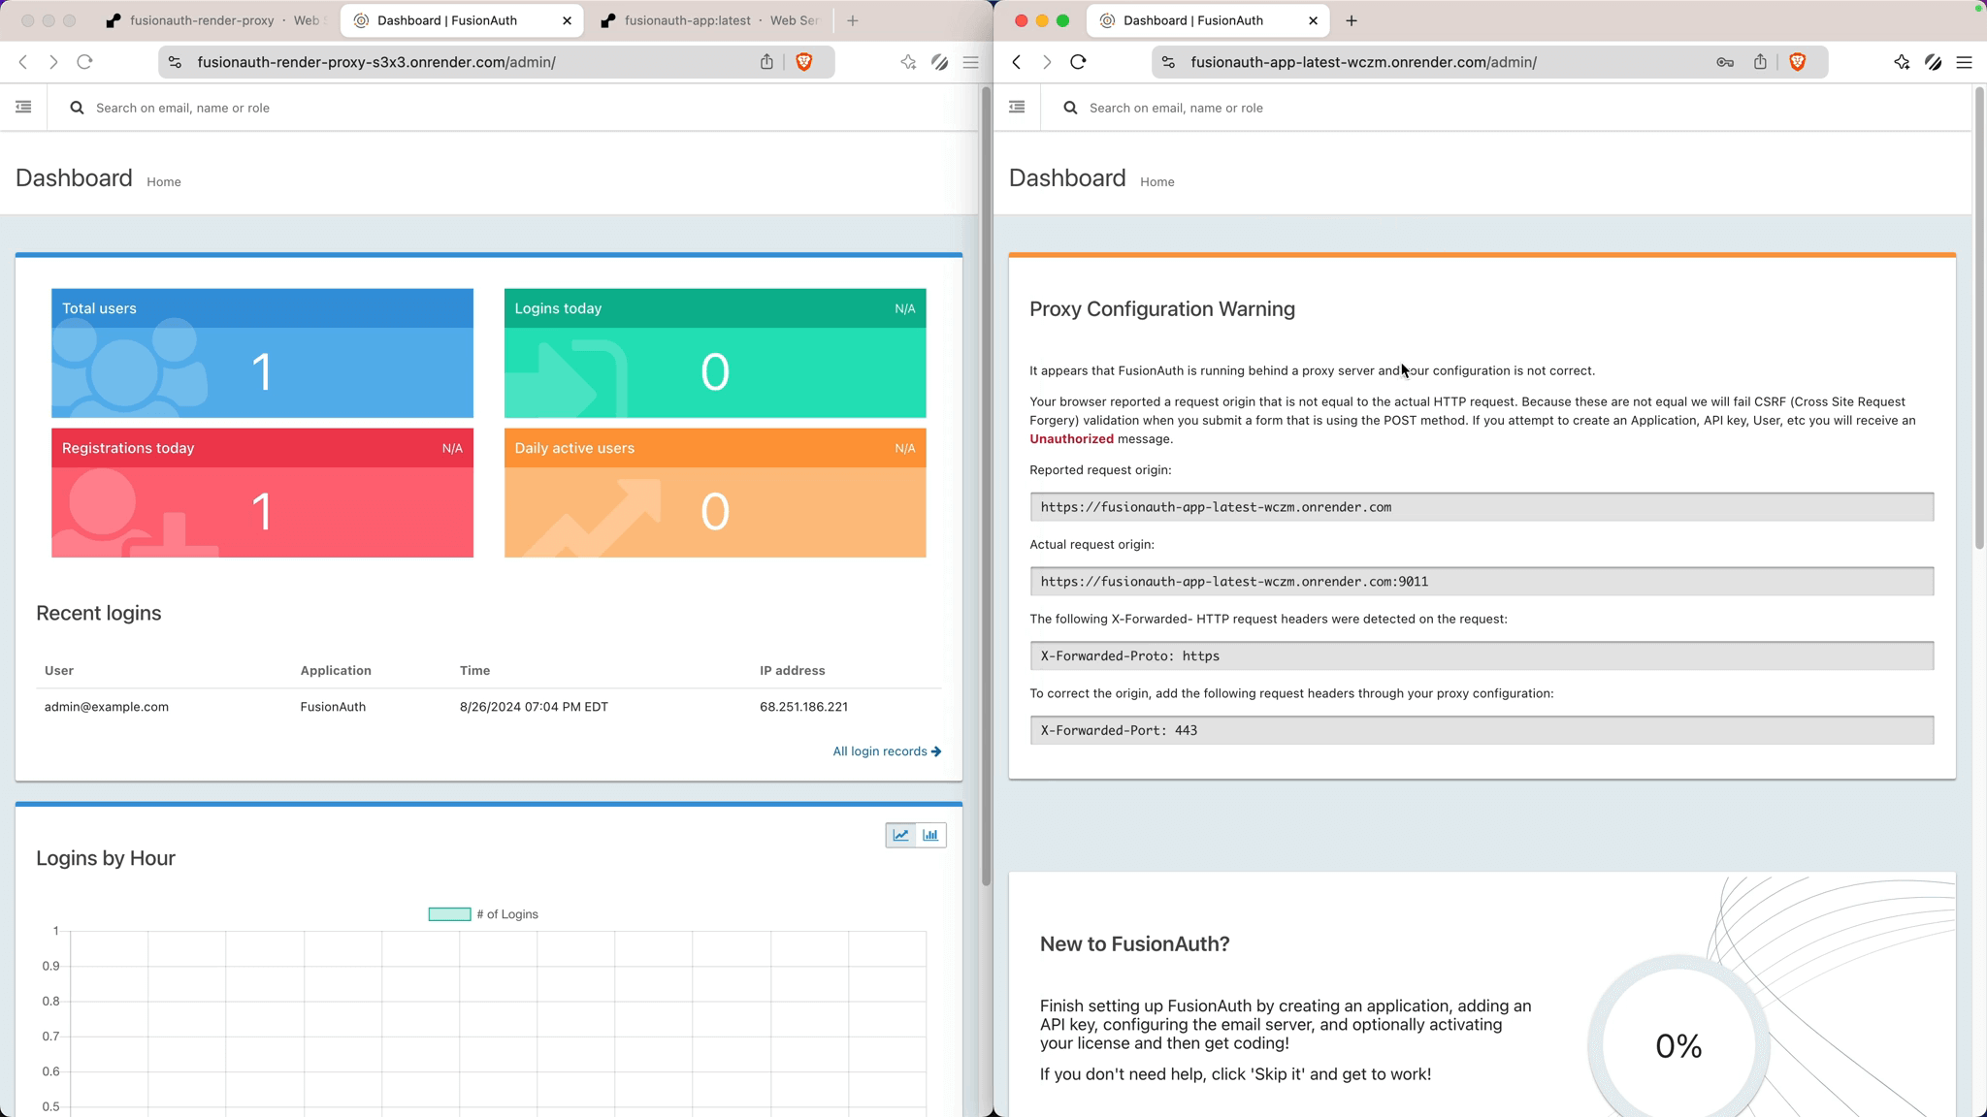1987x1117 pixels.
Task: Click Home breadcrumb in left window
Action: [x=164, y=182]
